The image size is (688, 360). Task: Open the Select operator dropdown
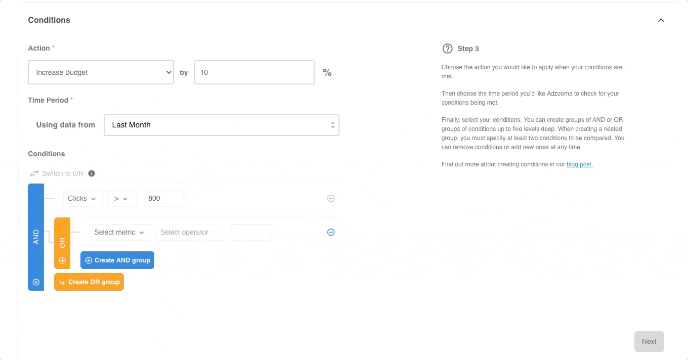point(190,232)
